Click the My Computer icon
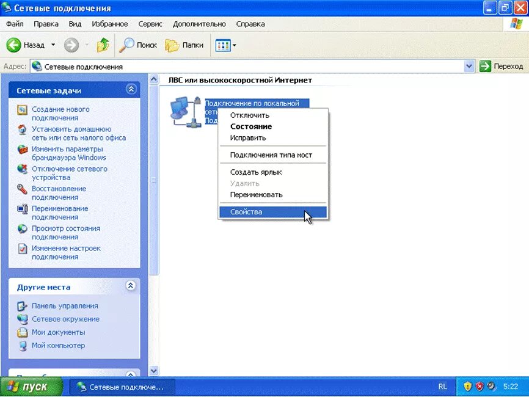Viewport: 529px width, 397px height. [x=22, y=346]
